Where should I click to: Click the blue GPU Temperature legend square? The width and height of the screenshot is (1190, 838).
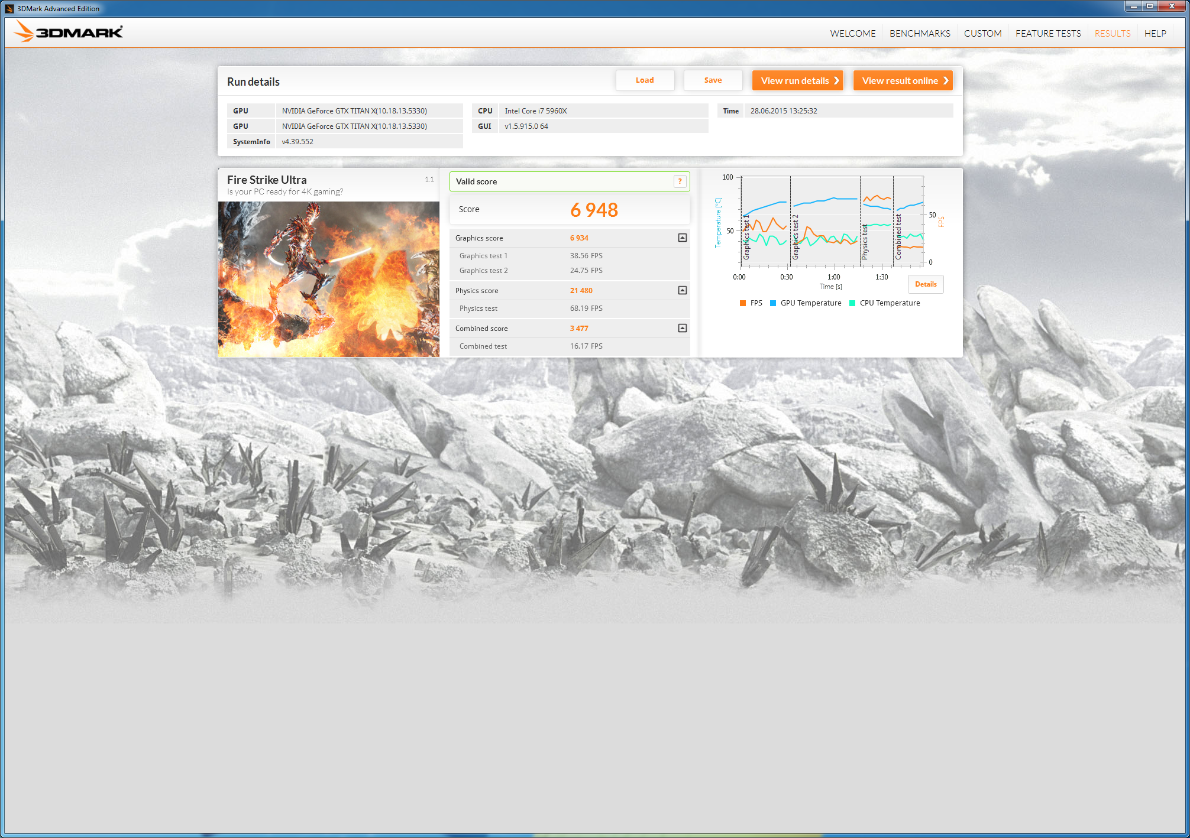773,303
